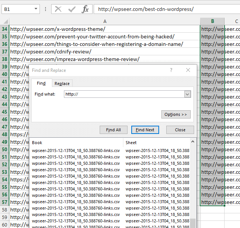
Task: Click cell B34 in column B
Action: [x=212, y=29]
